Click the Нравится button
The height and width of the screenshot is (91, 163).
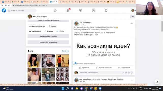[84, 67]
